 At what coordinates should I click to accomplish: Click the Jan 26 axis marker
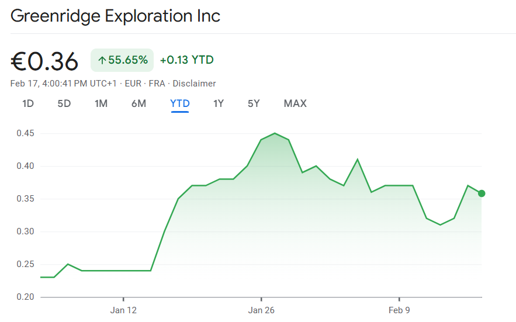tap(261, 310)
